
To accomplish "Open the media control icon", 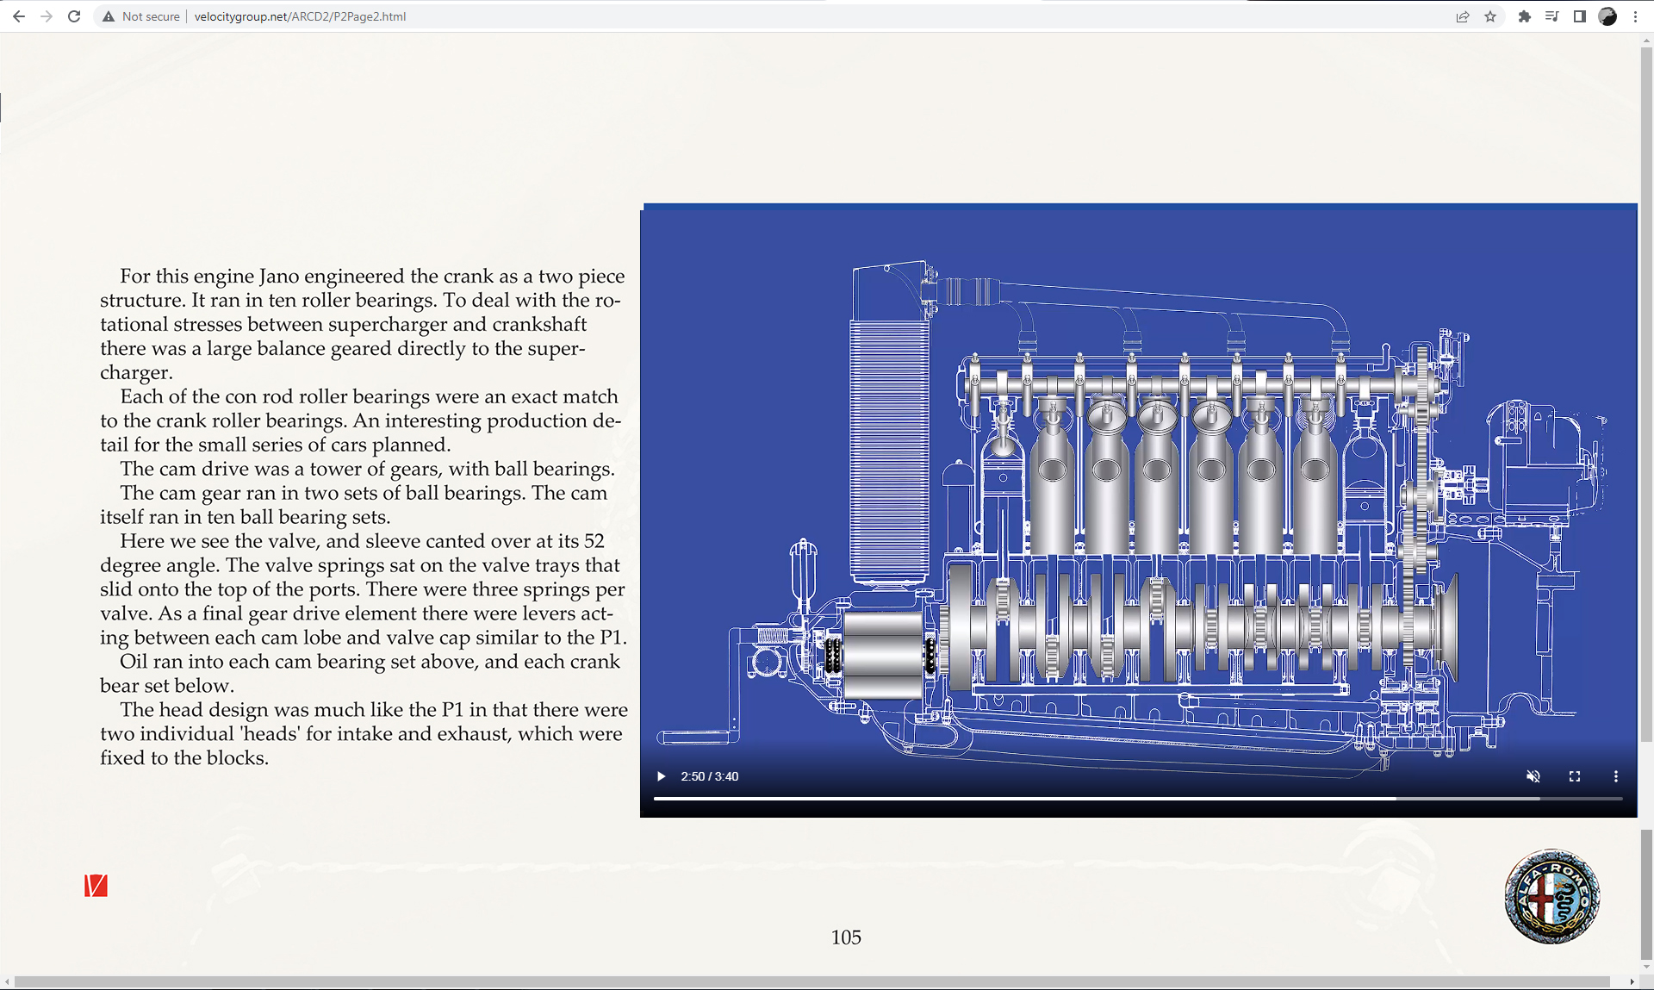I will coord(1552,16).
